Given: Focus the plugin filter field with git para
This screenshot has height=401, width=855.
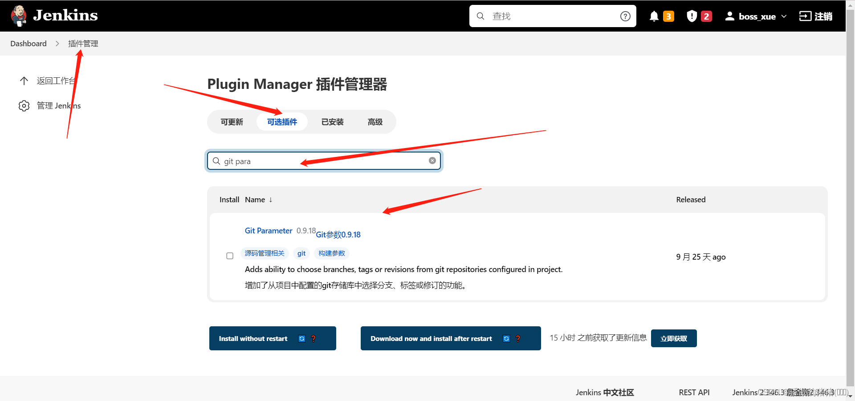Looking at the screenshot, I should tap(324, 161).
